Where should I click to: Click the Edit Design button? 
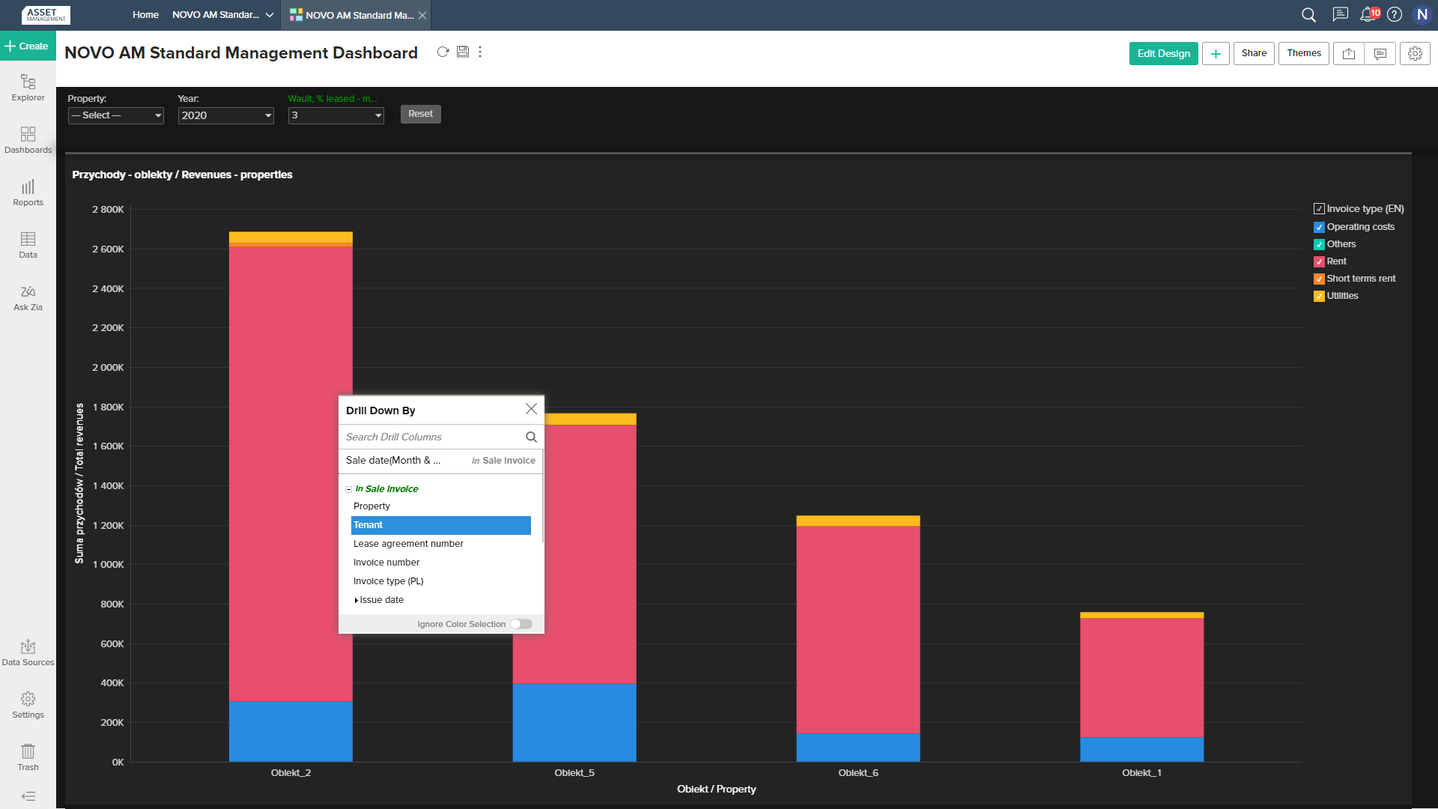[x=1163, y=53]
